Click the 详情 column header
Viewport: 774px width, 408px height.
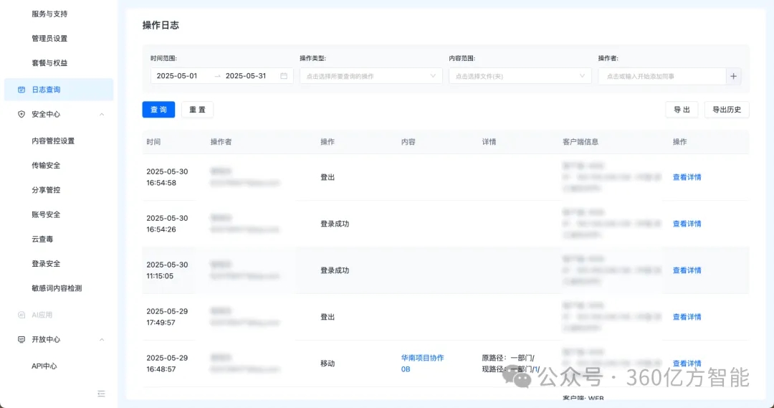point(489,142)
